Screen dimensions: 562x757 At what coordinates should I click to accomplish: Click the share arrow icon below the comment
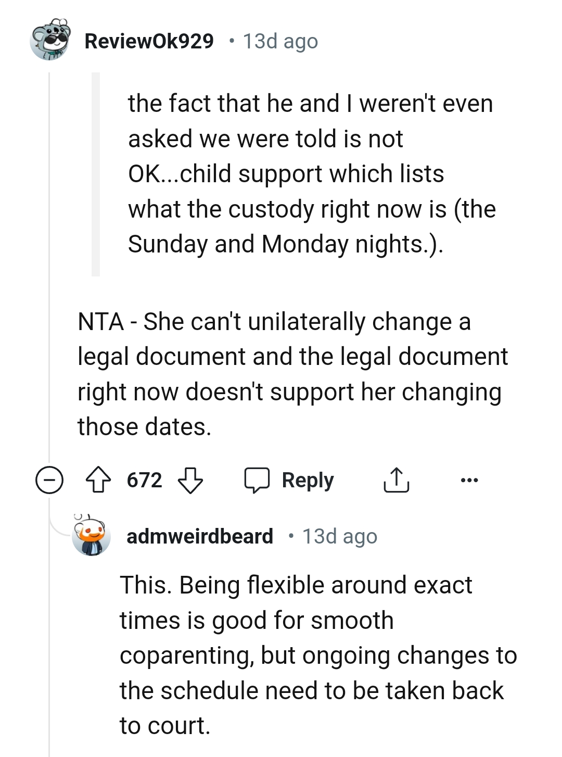[x=397, y=480]
